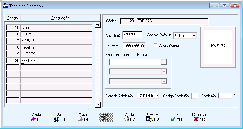Viewport: 243px width, 129px height.
Task: Expand second Encaminhamento na Rotina dropdown
Action: pos(164,72)
